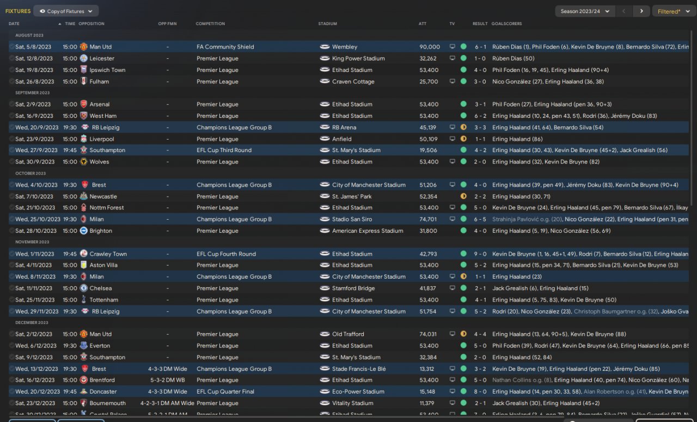This screenshot has width=697, height=422.
Task: Click the Stamford Bridge stadium name
Action: pos(353,288)
